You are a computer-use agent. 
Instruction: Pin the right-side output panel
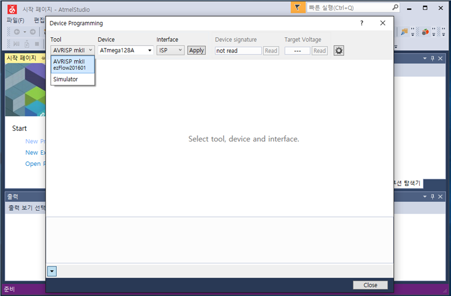(433, 196)
